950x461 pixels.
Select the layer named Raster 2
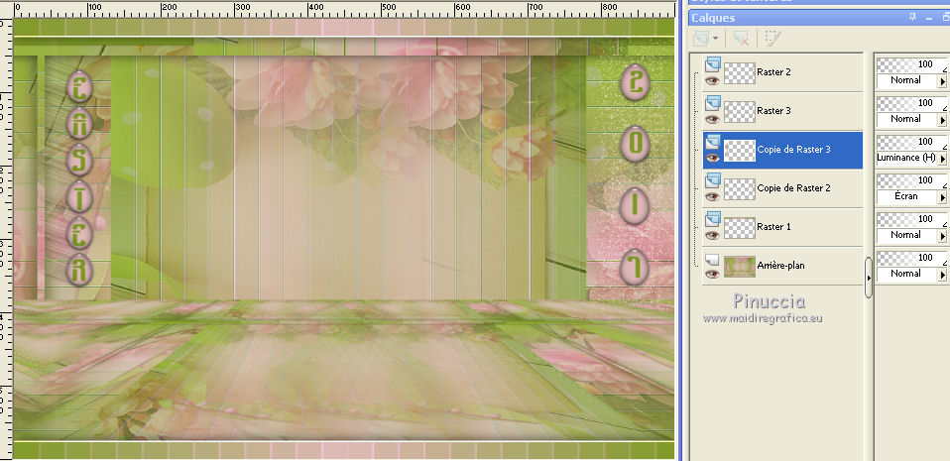tap(773, 72)
